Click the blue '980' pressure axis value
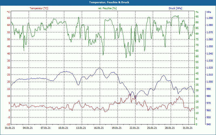Viewport: 216px width, 135px height. (x=209, y=96)
